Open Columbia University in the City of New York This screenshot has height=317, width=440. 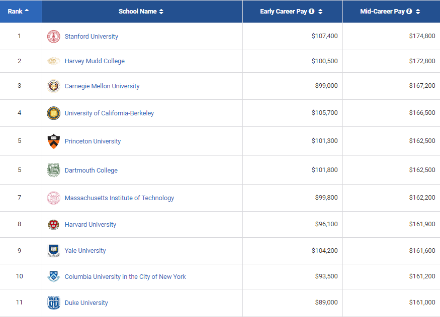[125, 277]
